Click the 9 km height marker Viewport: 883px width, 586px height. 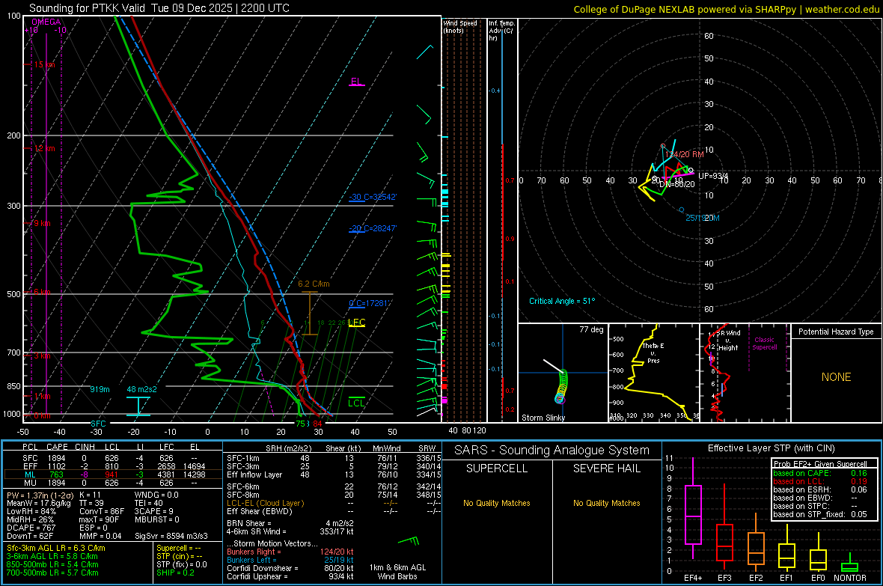coord(42,224)
